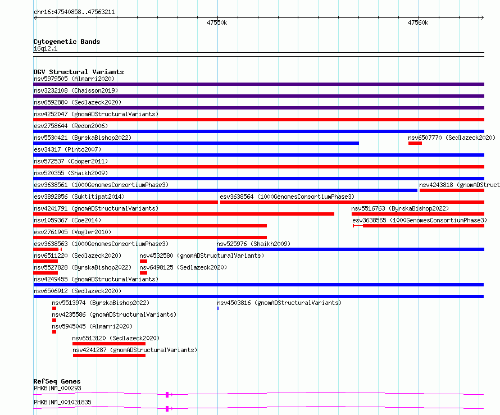Click the red bar under nsv5513974
The image size is (500, 415).
tap(54, 308)
